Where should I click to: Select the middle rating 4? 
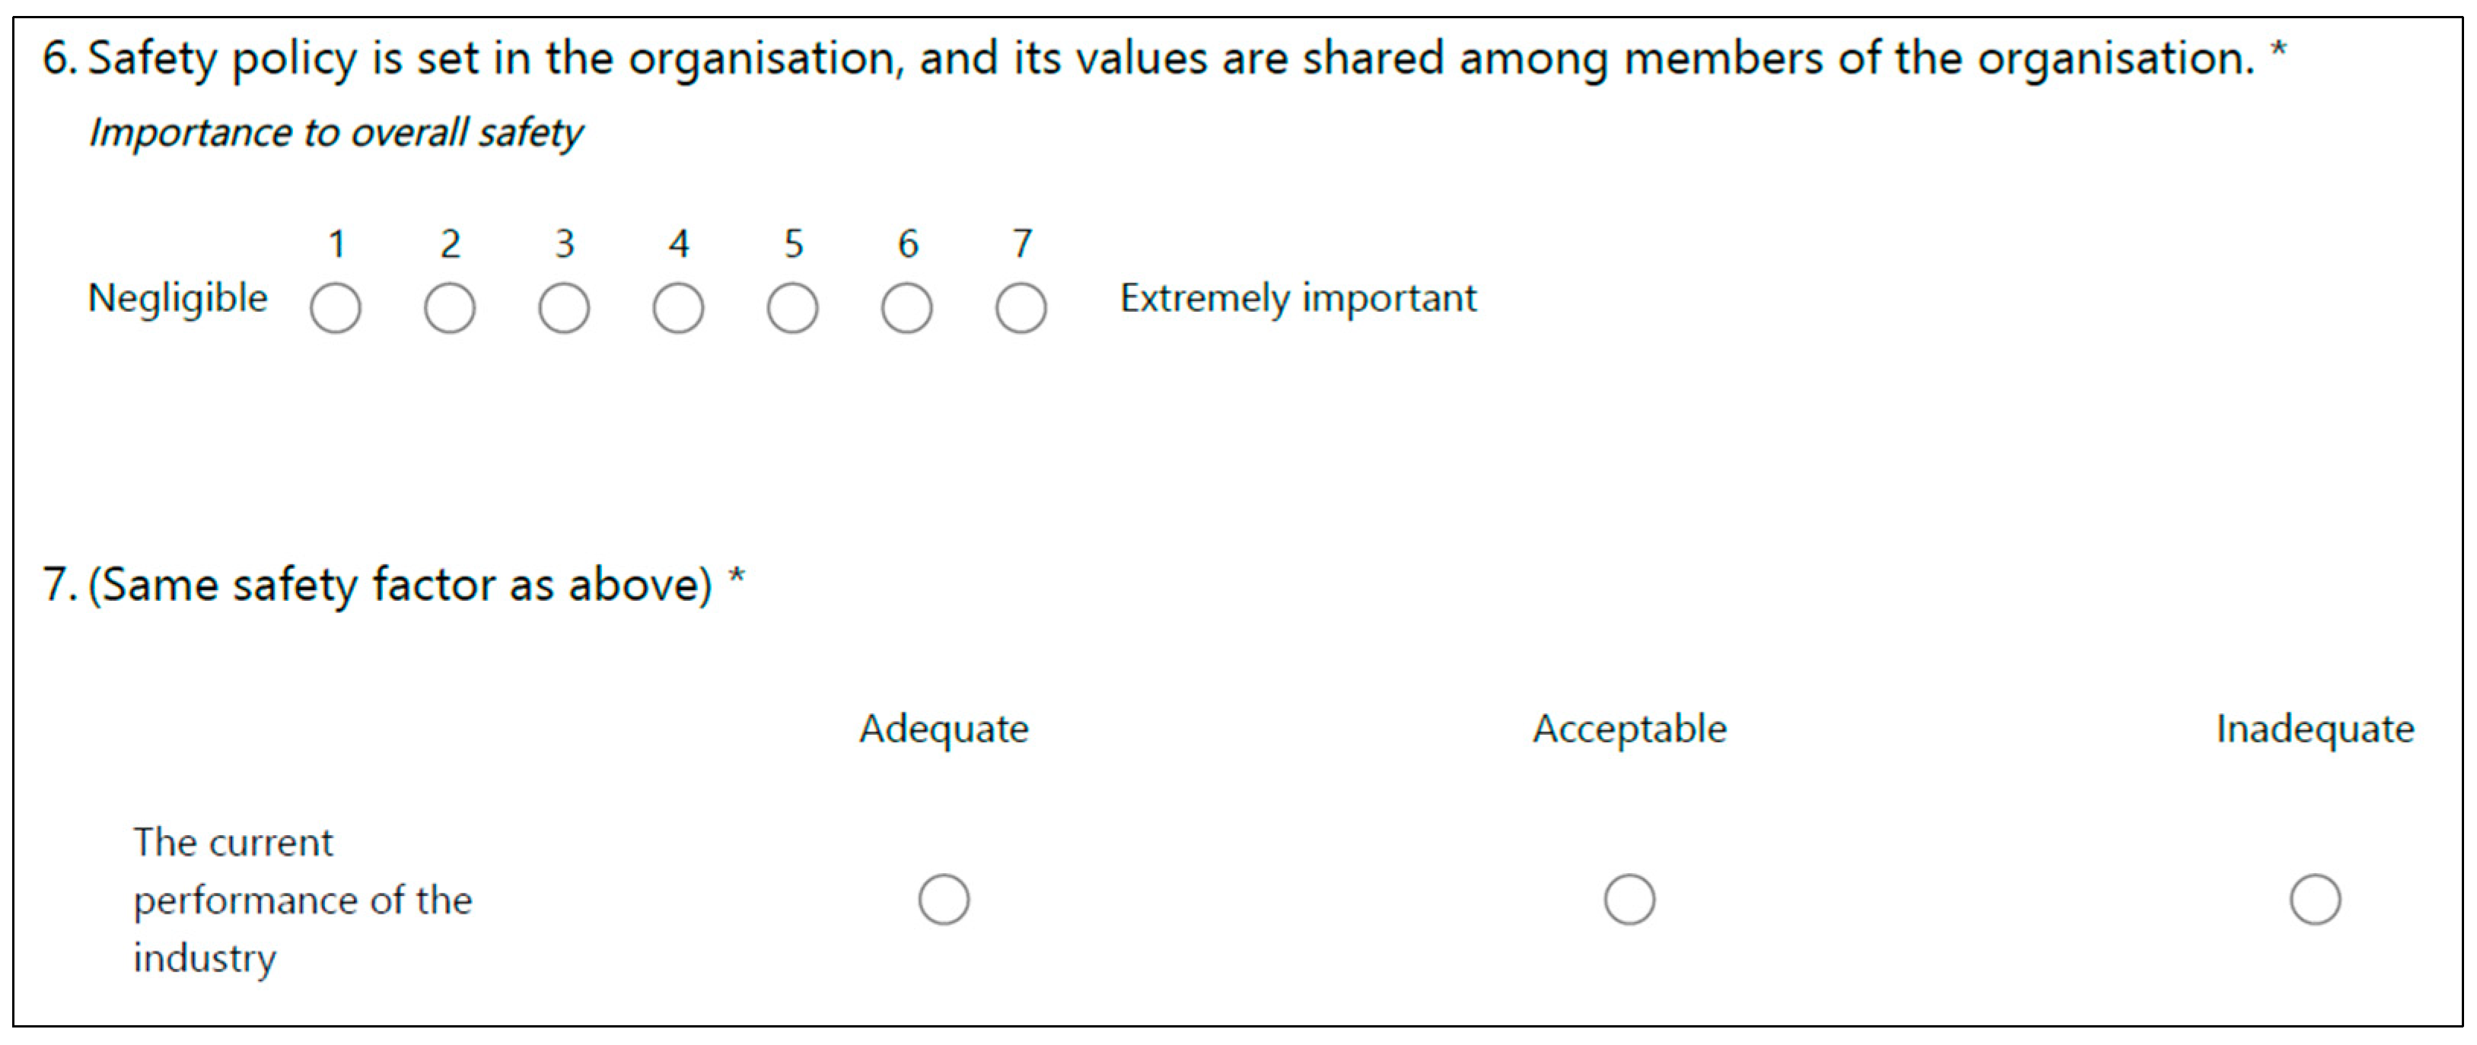point(678,307)
